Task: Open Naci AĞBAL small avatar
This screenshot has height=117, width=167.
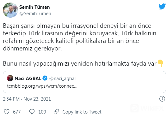Action: click(10, 78)
